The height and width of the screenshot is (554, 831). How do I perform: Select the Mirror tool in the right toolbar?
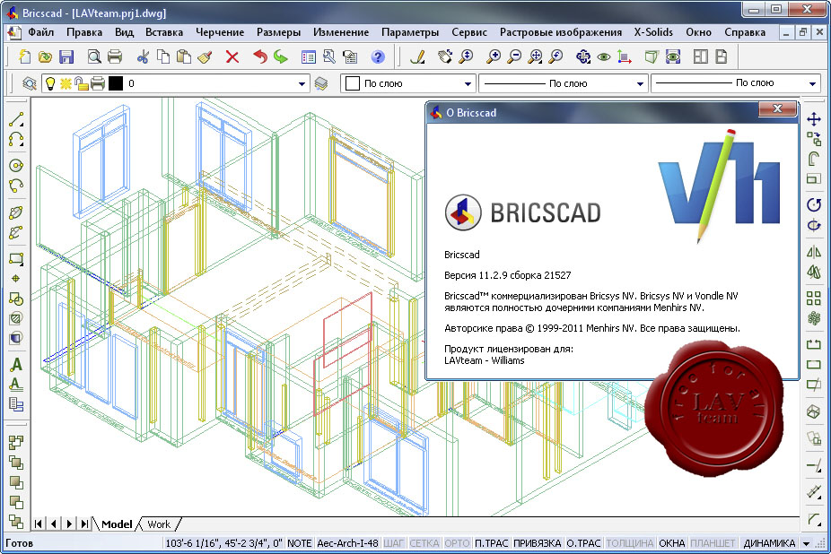(814, 252)
